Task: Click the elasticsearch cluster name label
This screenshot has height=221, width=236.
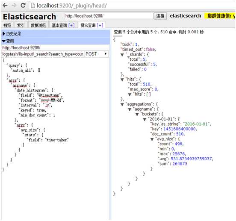Action: pyautogui.click(x=186, y=16)
